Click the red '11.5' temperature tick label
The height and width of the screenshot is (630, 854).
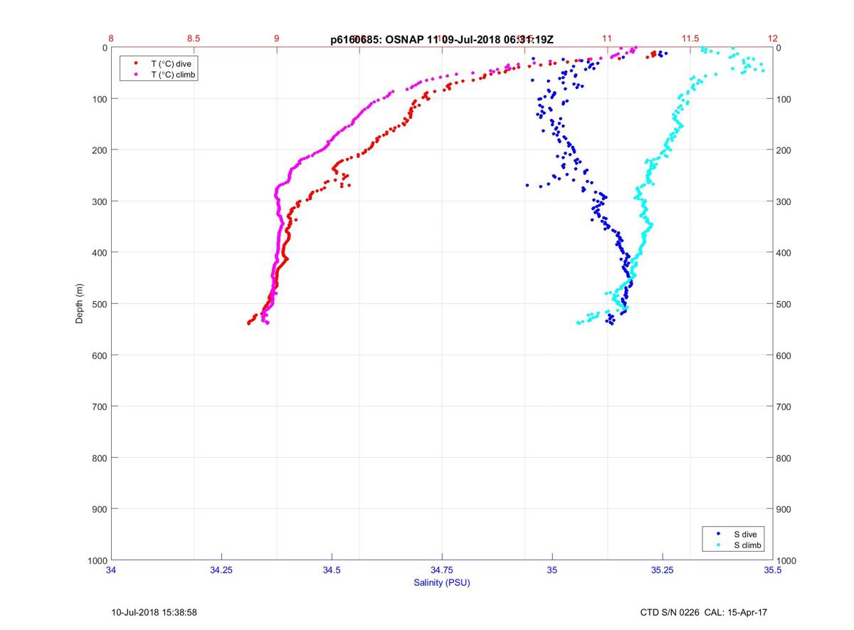tap(690, 38)
